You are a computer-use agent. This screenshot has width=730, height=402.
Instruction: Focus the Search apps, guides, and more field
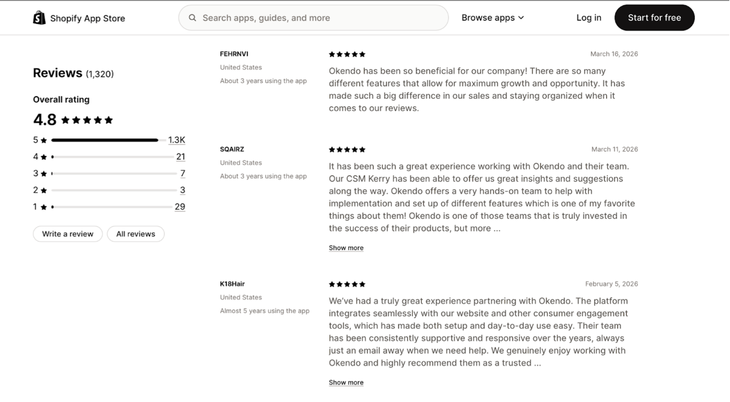(x=314, y=18)
